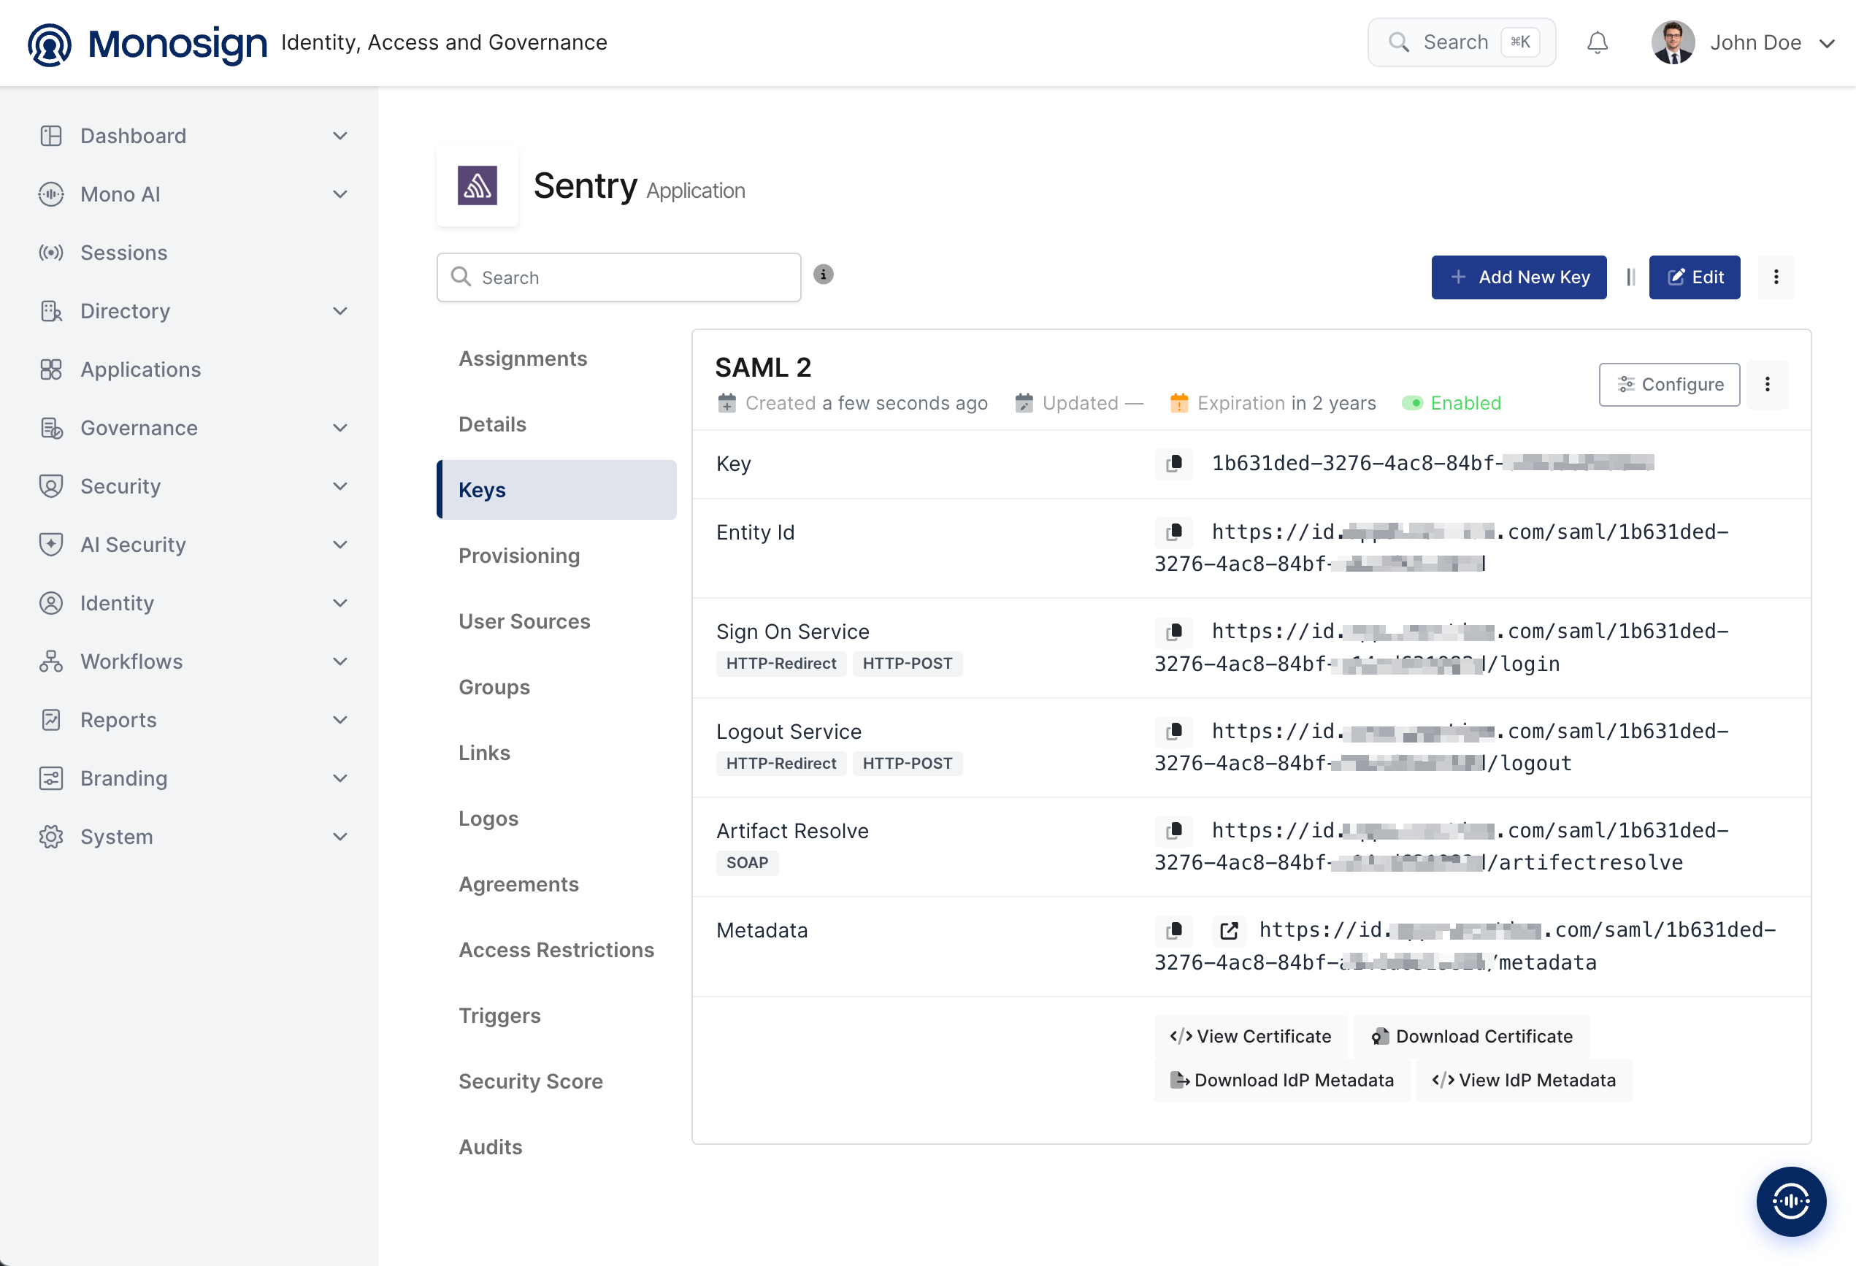The image size is (1856, 1266).
Task: Click the Monosign logo
Action: [x=147, y=43]
